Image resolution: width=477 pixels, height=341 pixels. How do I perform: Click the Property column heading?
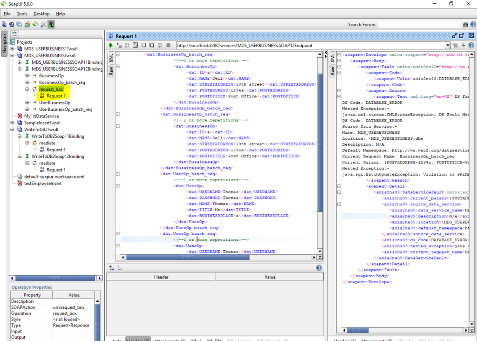coord(32,295)
